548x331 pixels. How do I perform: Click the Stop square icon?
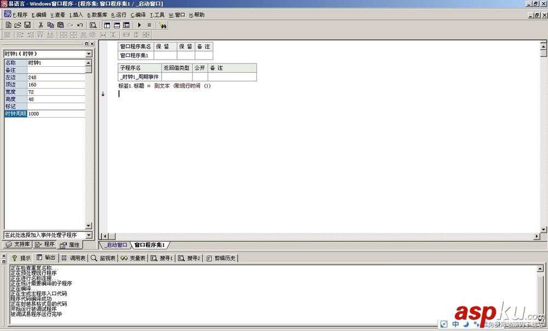(149, 25)
